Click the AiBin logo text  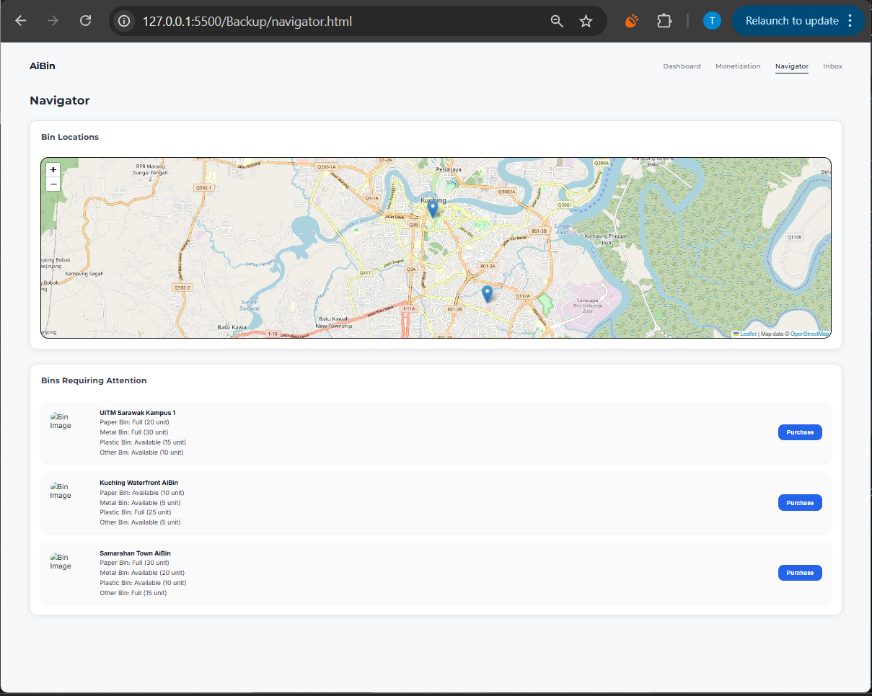click(43, 66)
